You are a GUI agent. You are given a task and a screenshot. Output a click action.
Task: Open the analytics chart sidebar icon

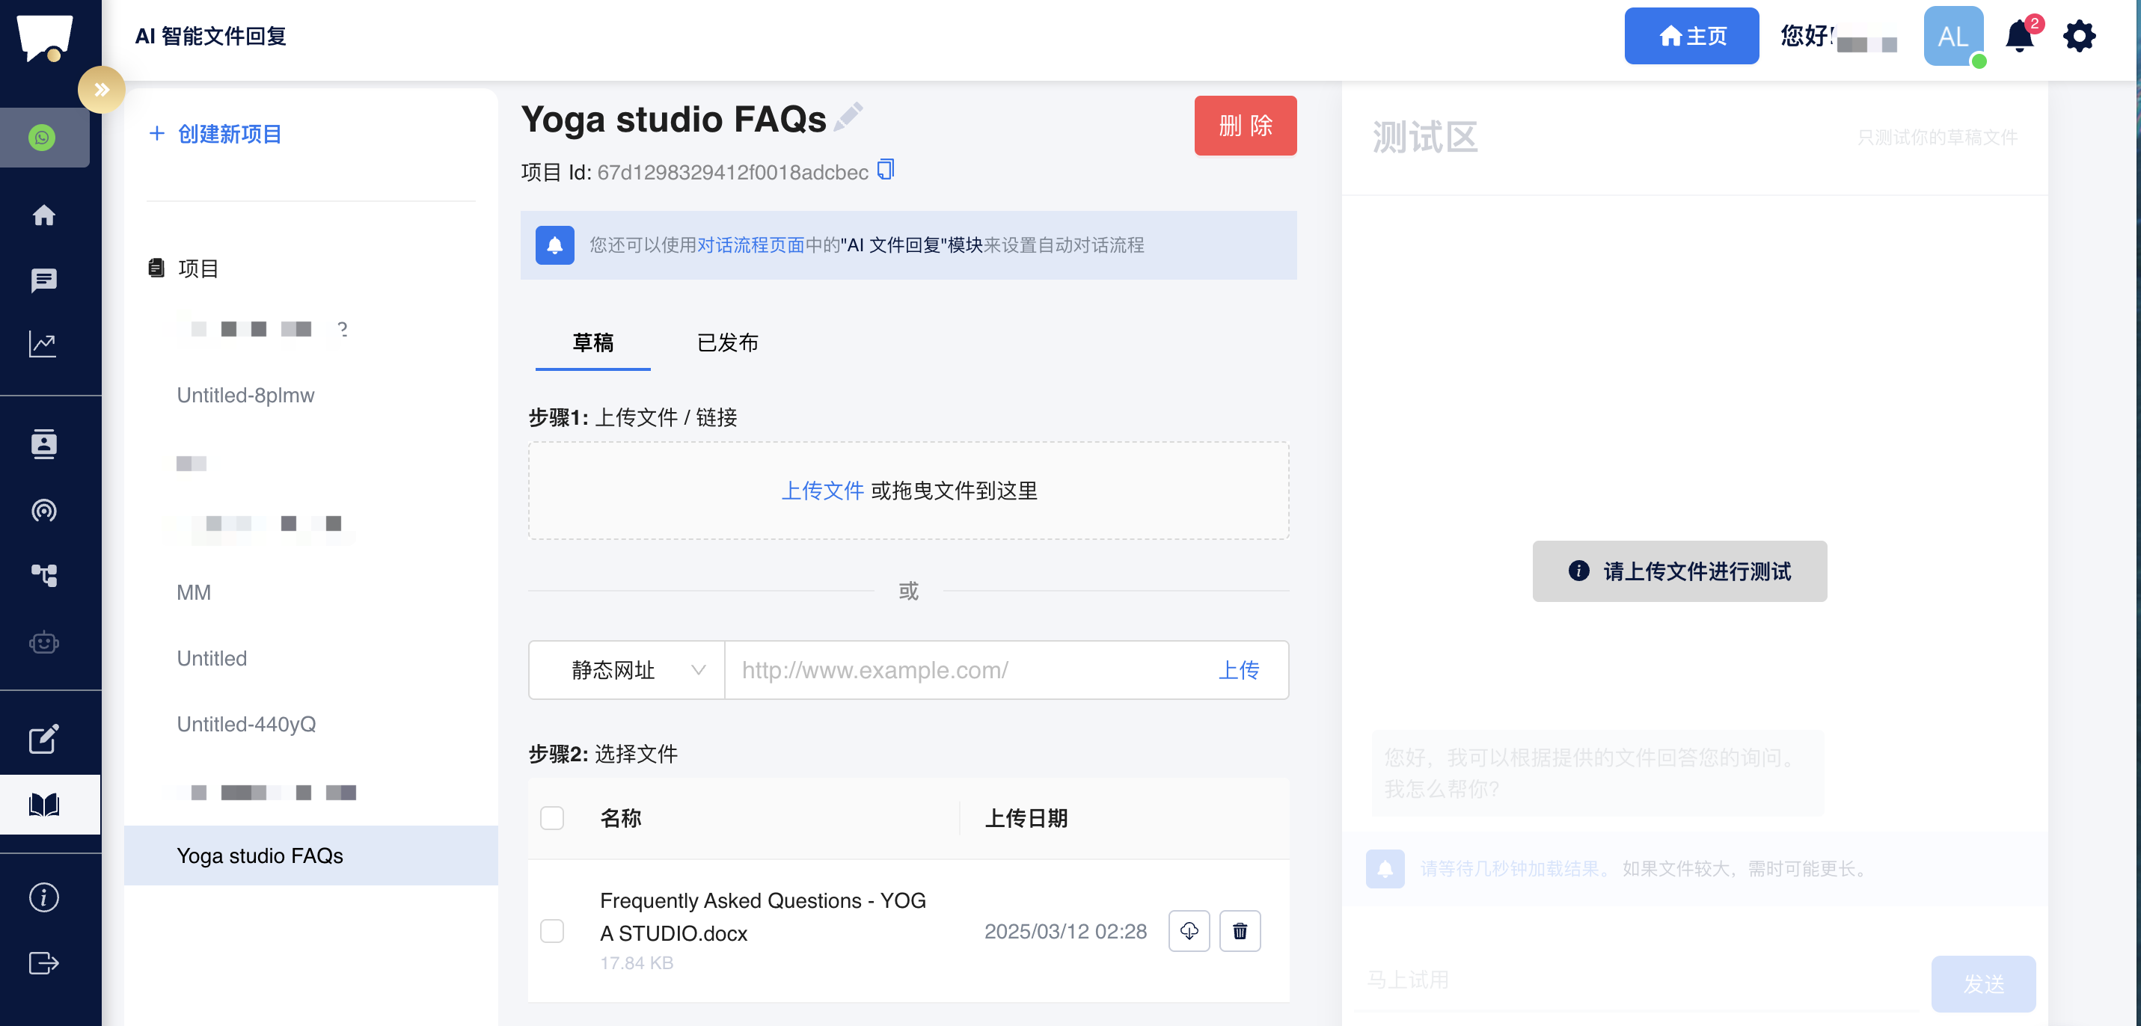click(44, 344)
